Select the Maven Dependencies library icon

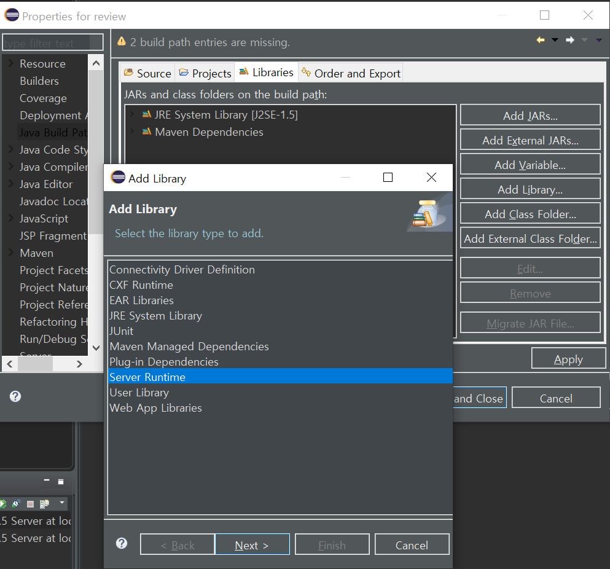click(x=147, y=131)
